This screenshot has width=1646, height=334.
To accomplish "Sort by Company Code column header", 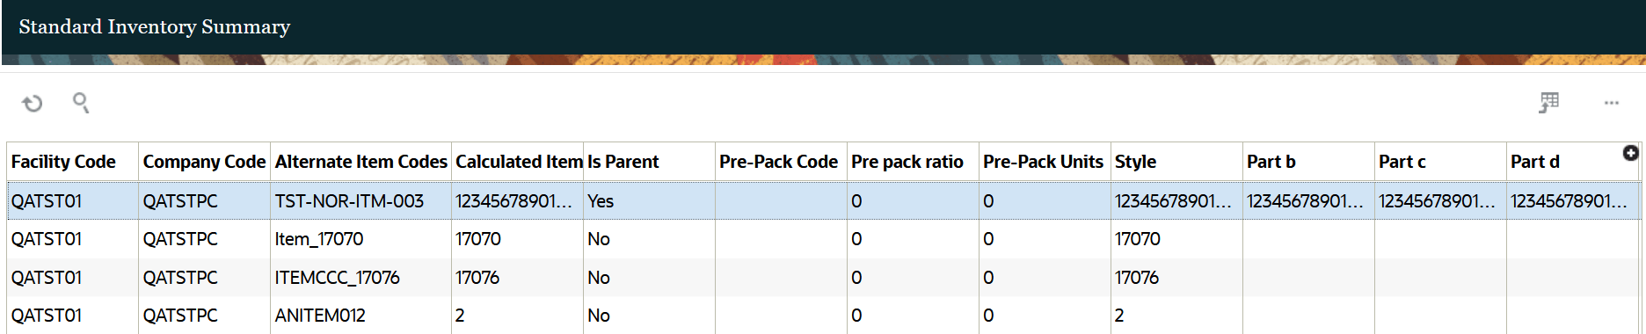I will [x=204, y=162].
